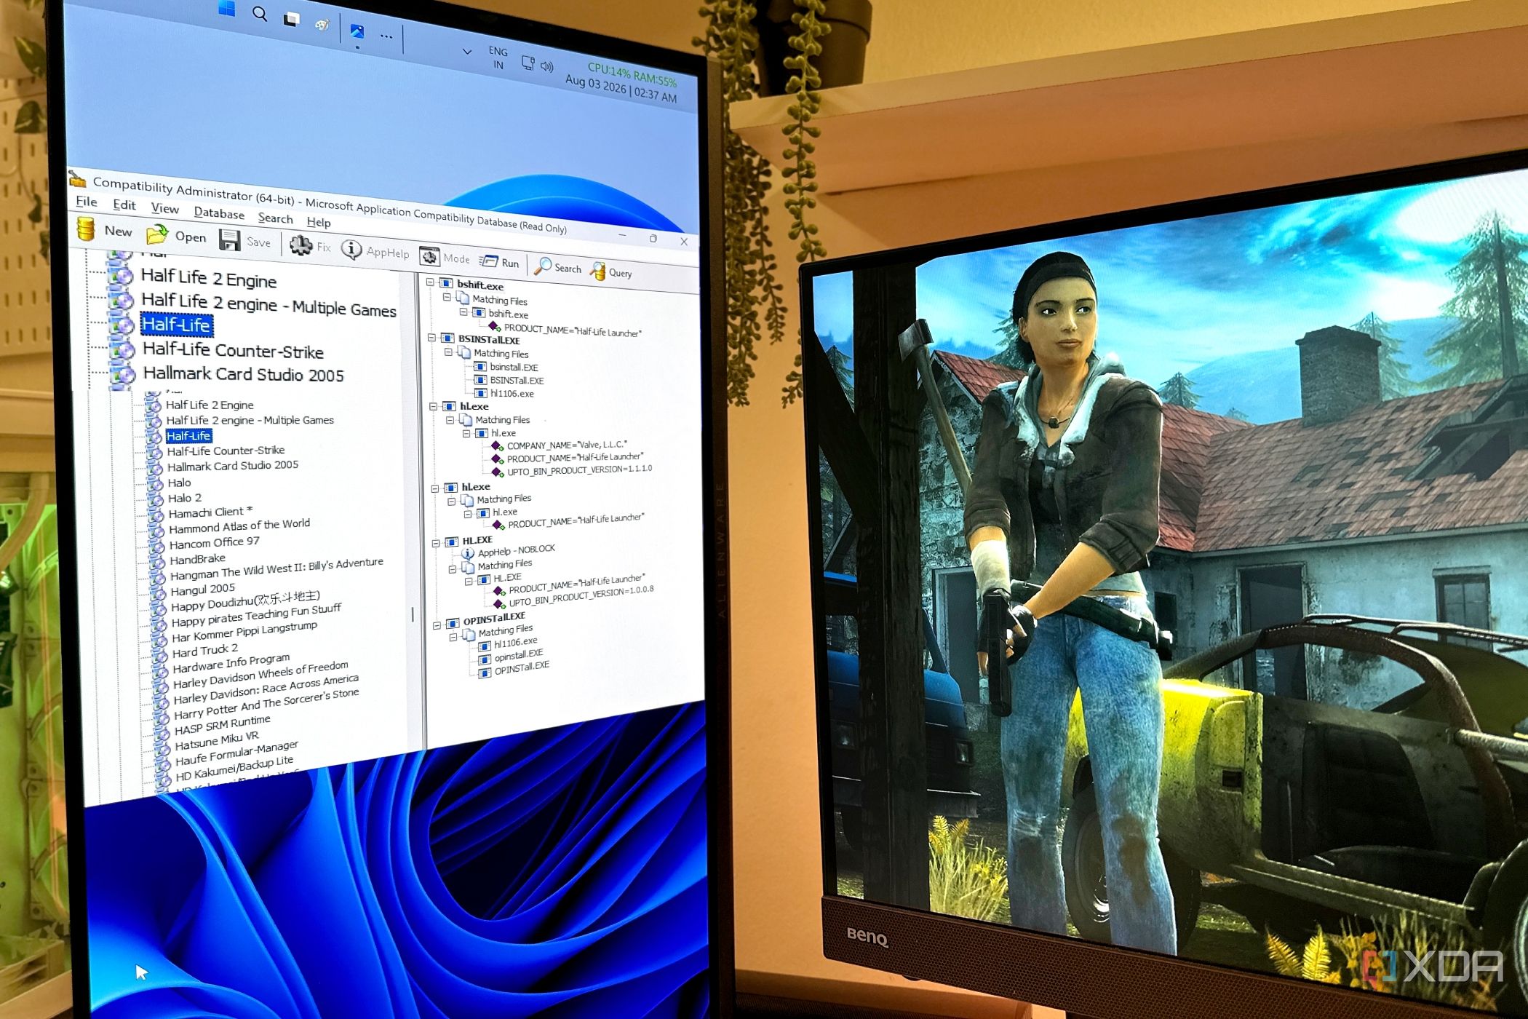The width and height of the screenshot is (1528, 1019).
Task: Click the New database toolbar icon
Action: pos(86,228)
